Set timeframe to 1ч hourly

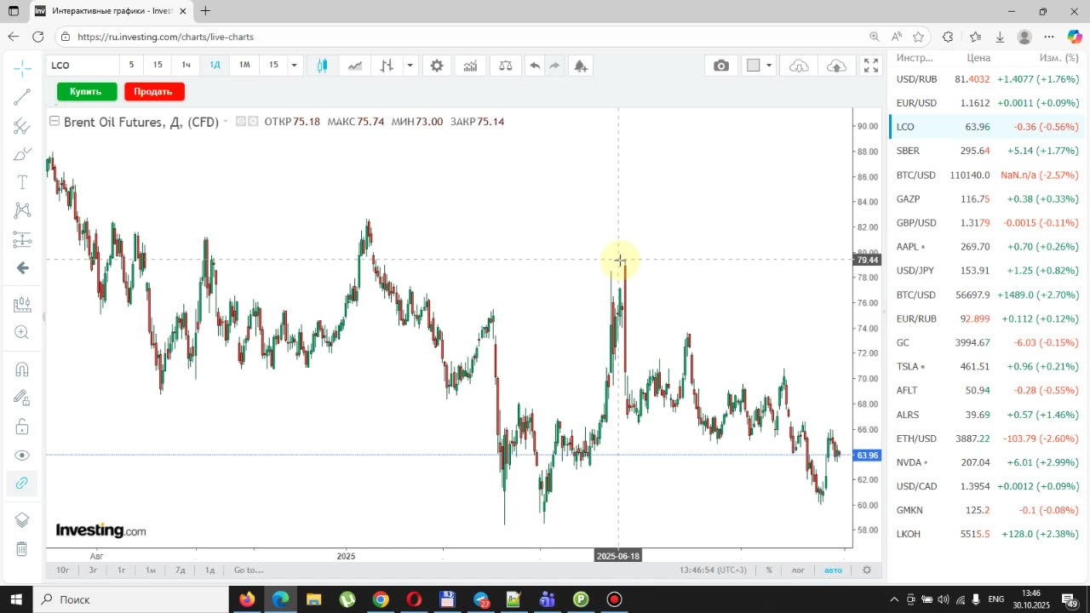[x=186, y=66]
